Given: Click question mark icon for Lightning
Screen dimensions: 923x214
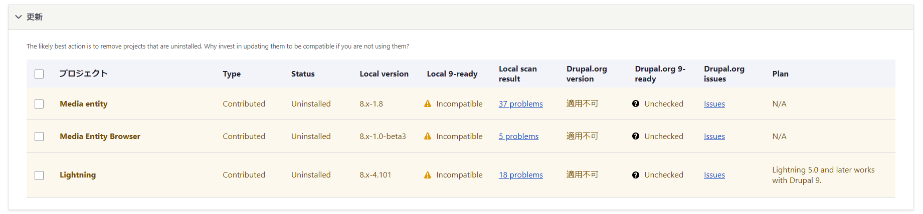Looking at the screenshot, I should pos(636,174).
